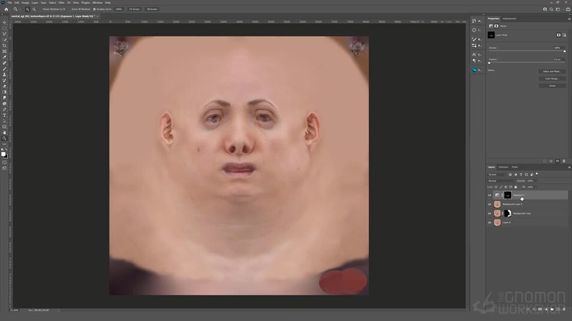The height and width of the screenshot is (321, 572).
Task: Choose Zoom In mode in options bar
Action: 27,9
